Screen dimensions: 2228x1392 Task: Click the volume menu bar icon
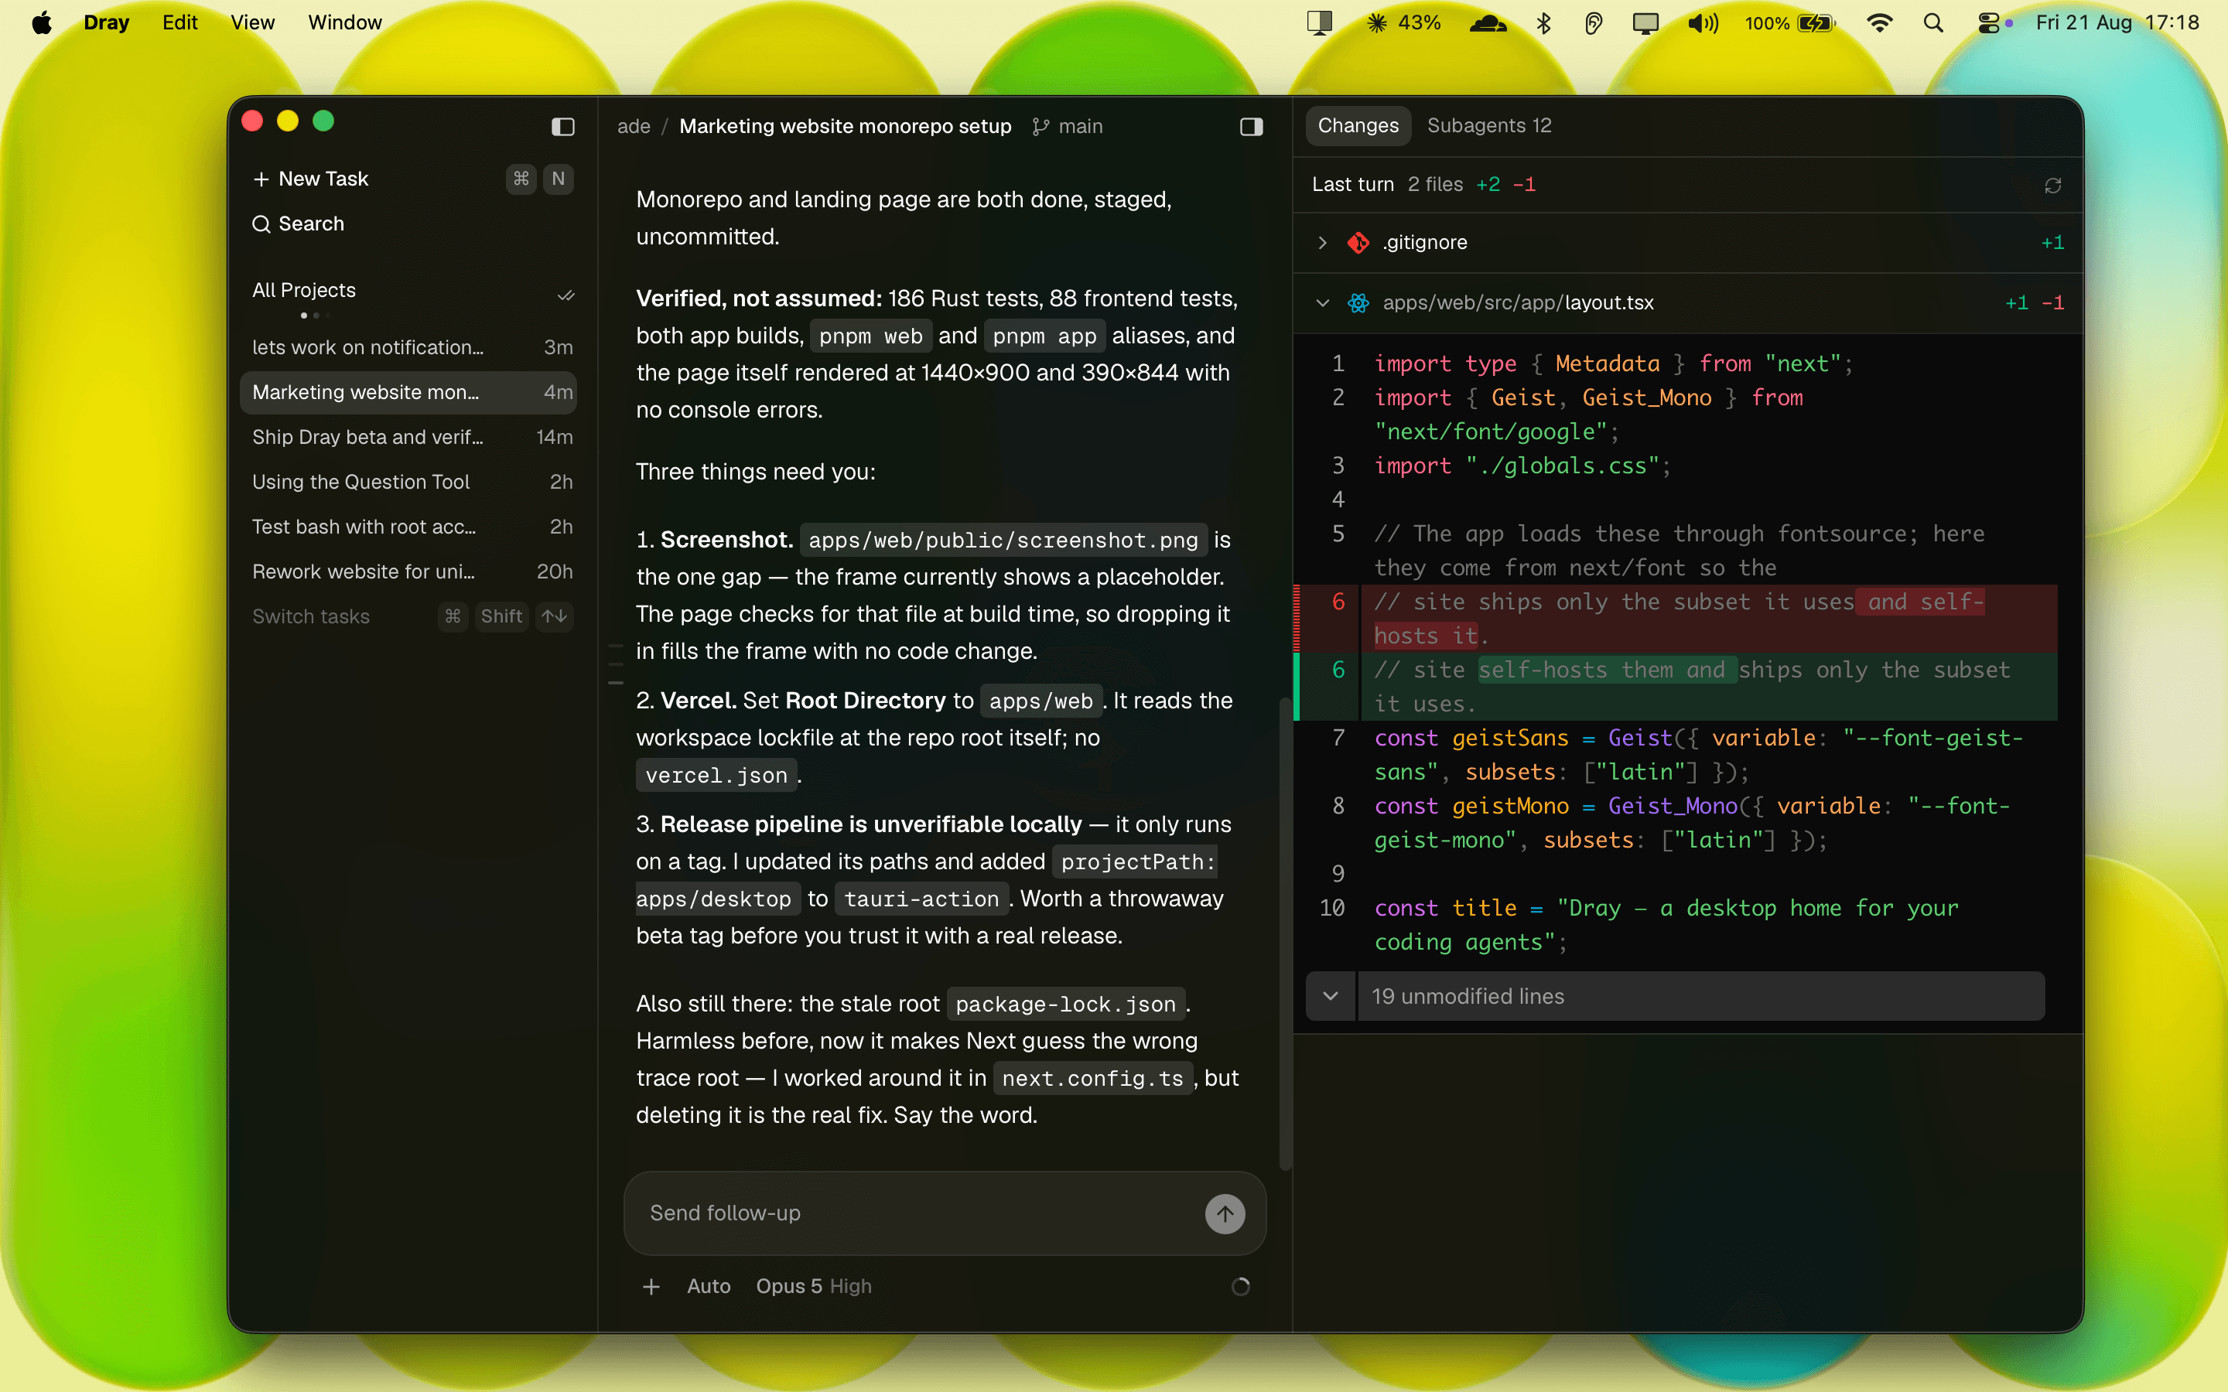[1702, 22]
